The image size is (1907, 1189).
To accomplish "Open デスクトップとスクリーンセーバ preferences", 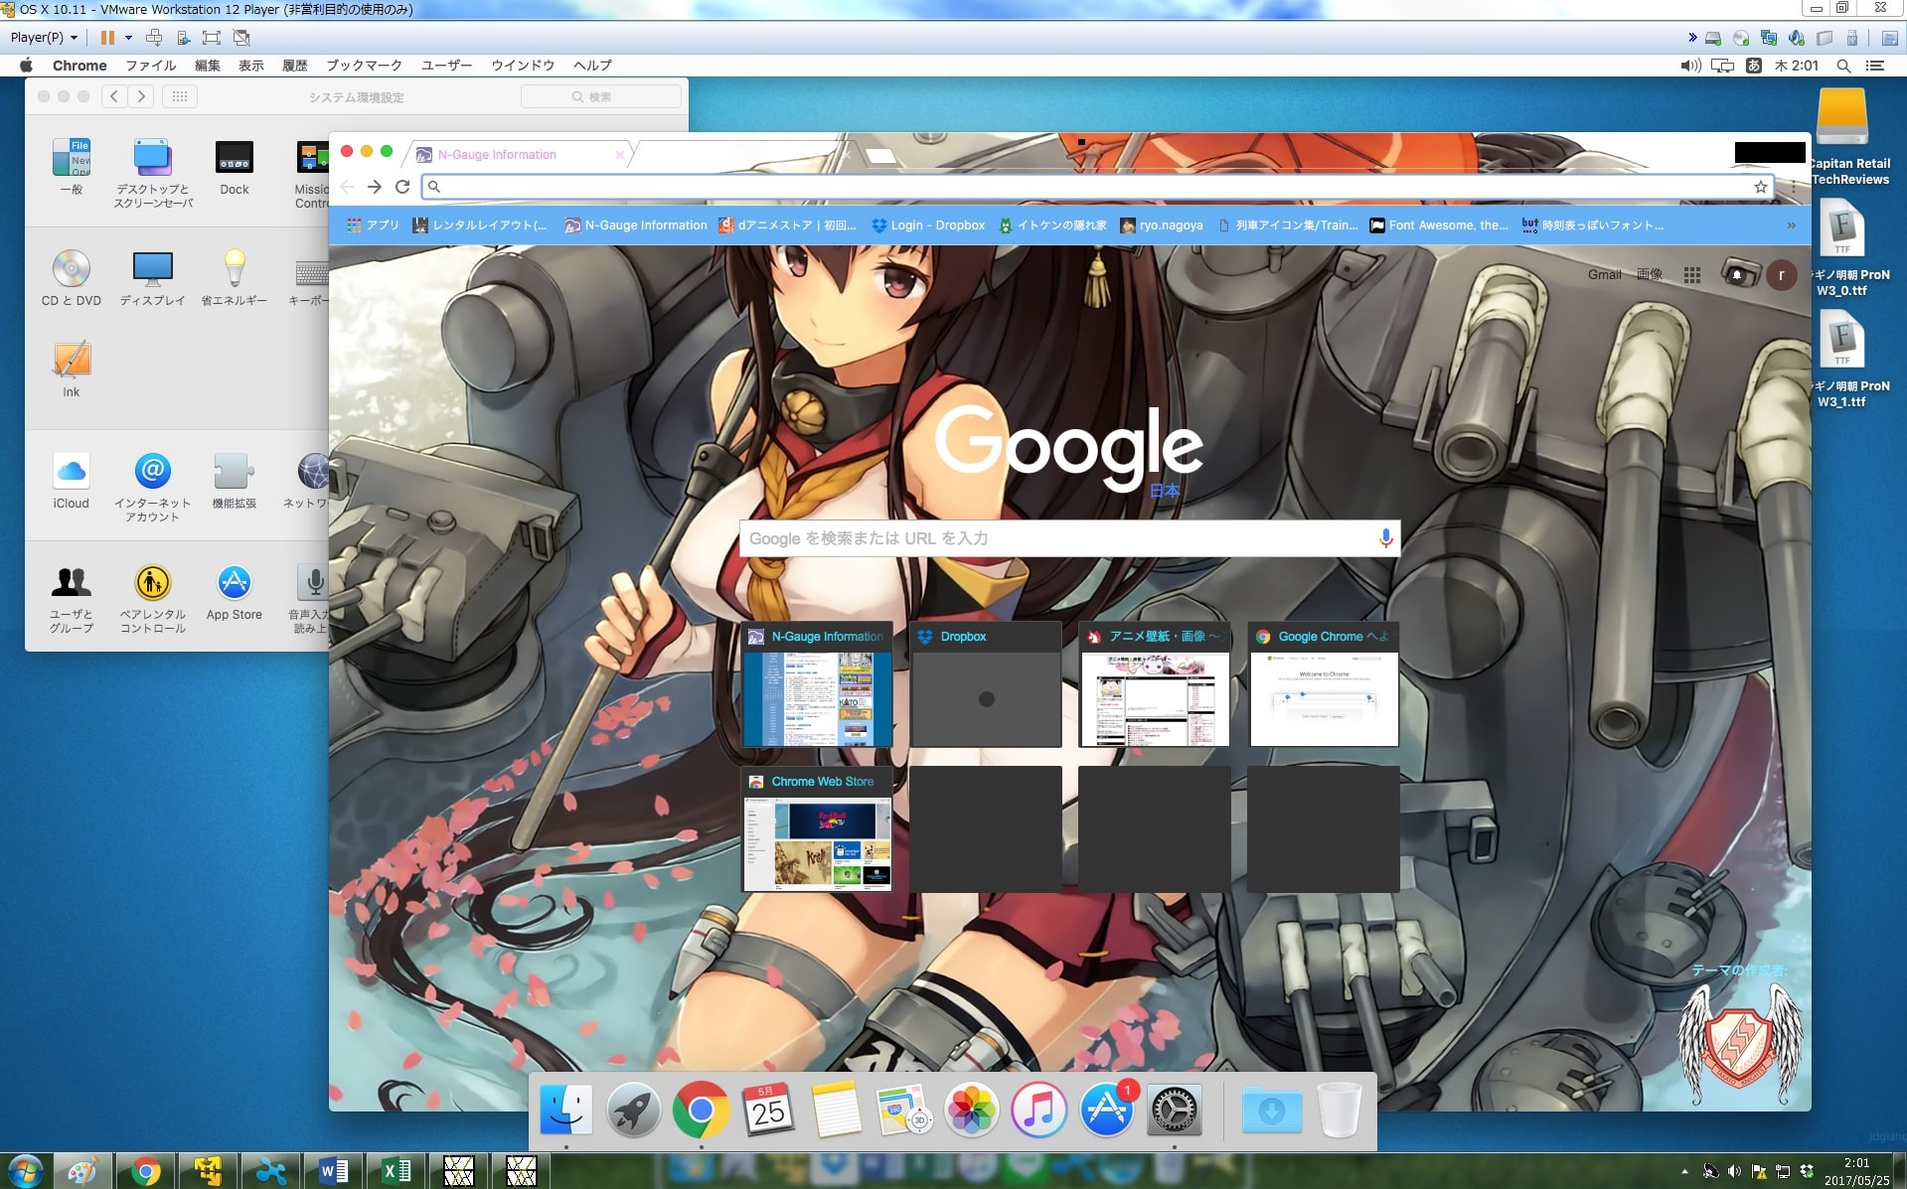I will pos(153,174).
